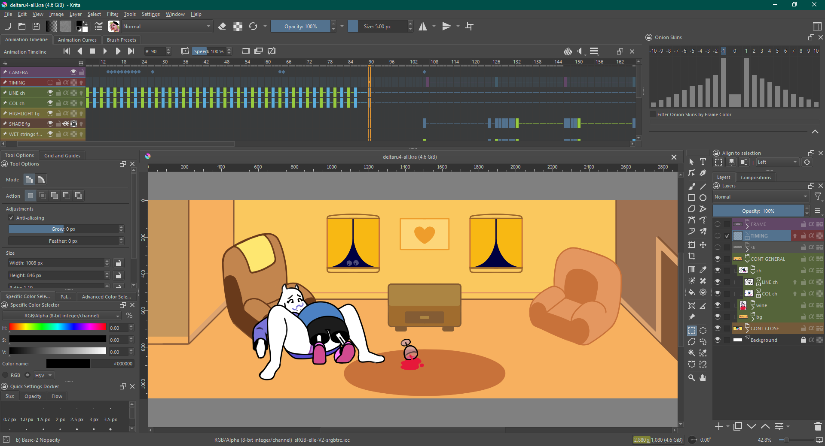Play the animation
The image size is (825, 446).
pos(105,51)
